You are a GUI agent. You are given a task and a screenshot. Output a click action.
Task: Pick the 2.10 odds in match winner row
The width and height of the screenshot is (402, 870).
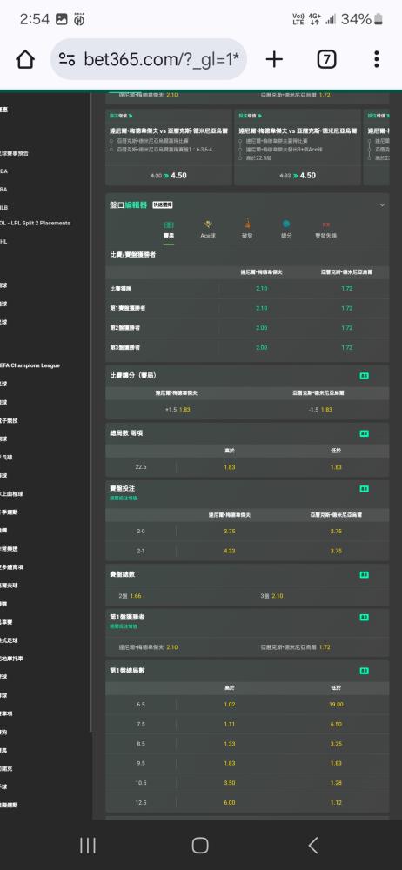262,289
